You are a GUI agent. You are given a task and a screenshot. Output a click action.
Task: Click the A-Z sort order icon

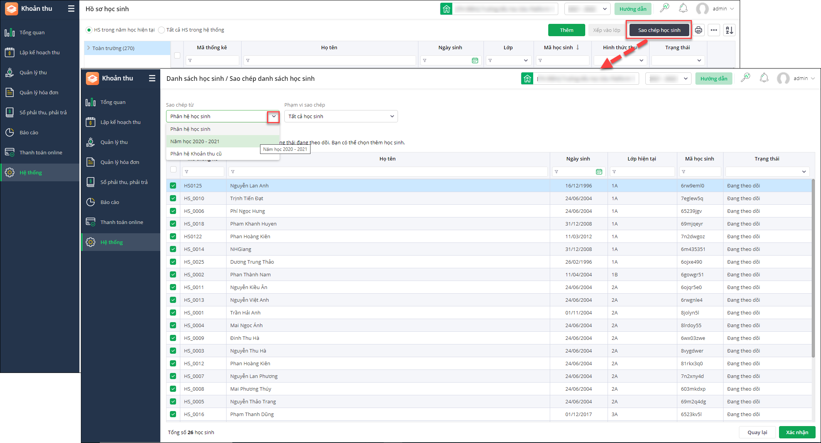coord(729,30)
